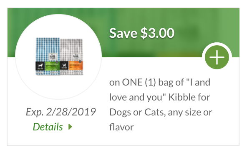Viewport: 247px width, 152px height.
Task: Click the 'Dogs or Cats, any size or' line
Action: click(161, 112)
